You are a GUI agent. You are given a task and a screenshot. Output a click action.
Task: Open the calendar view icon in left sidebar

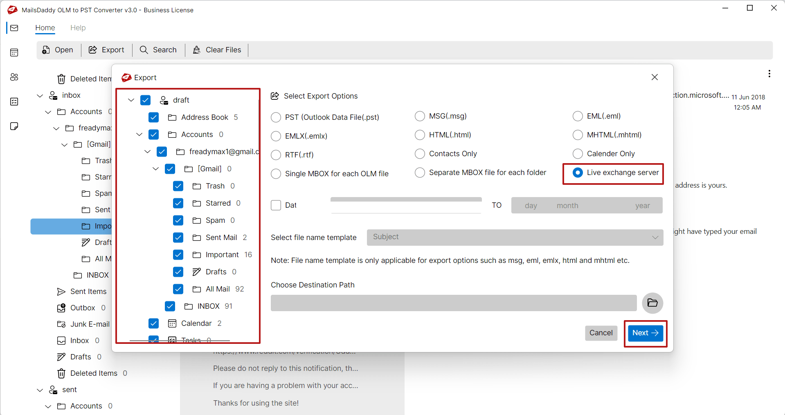[14, 52]
